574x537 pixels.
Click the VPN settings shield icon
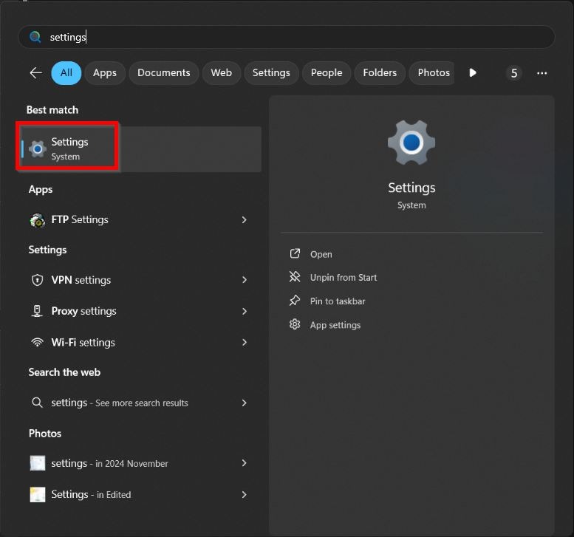coord(37,280)
